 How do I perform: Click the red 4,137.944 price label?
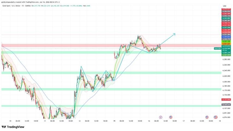pos(226,99)
